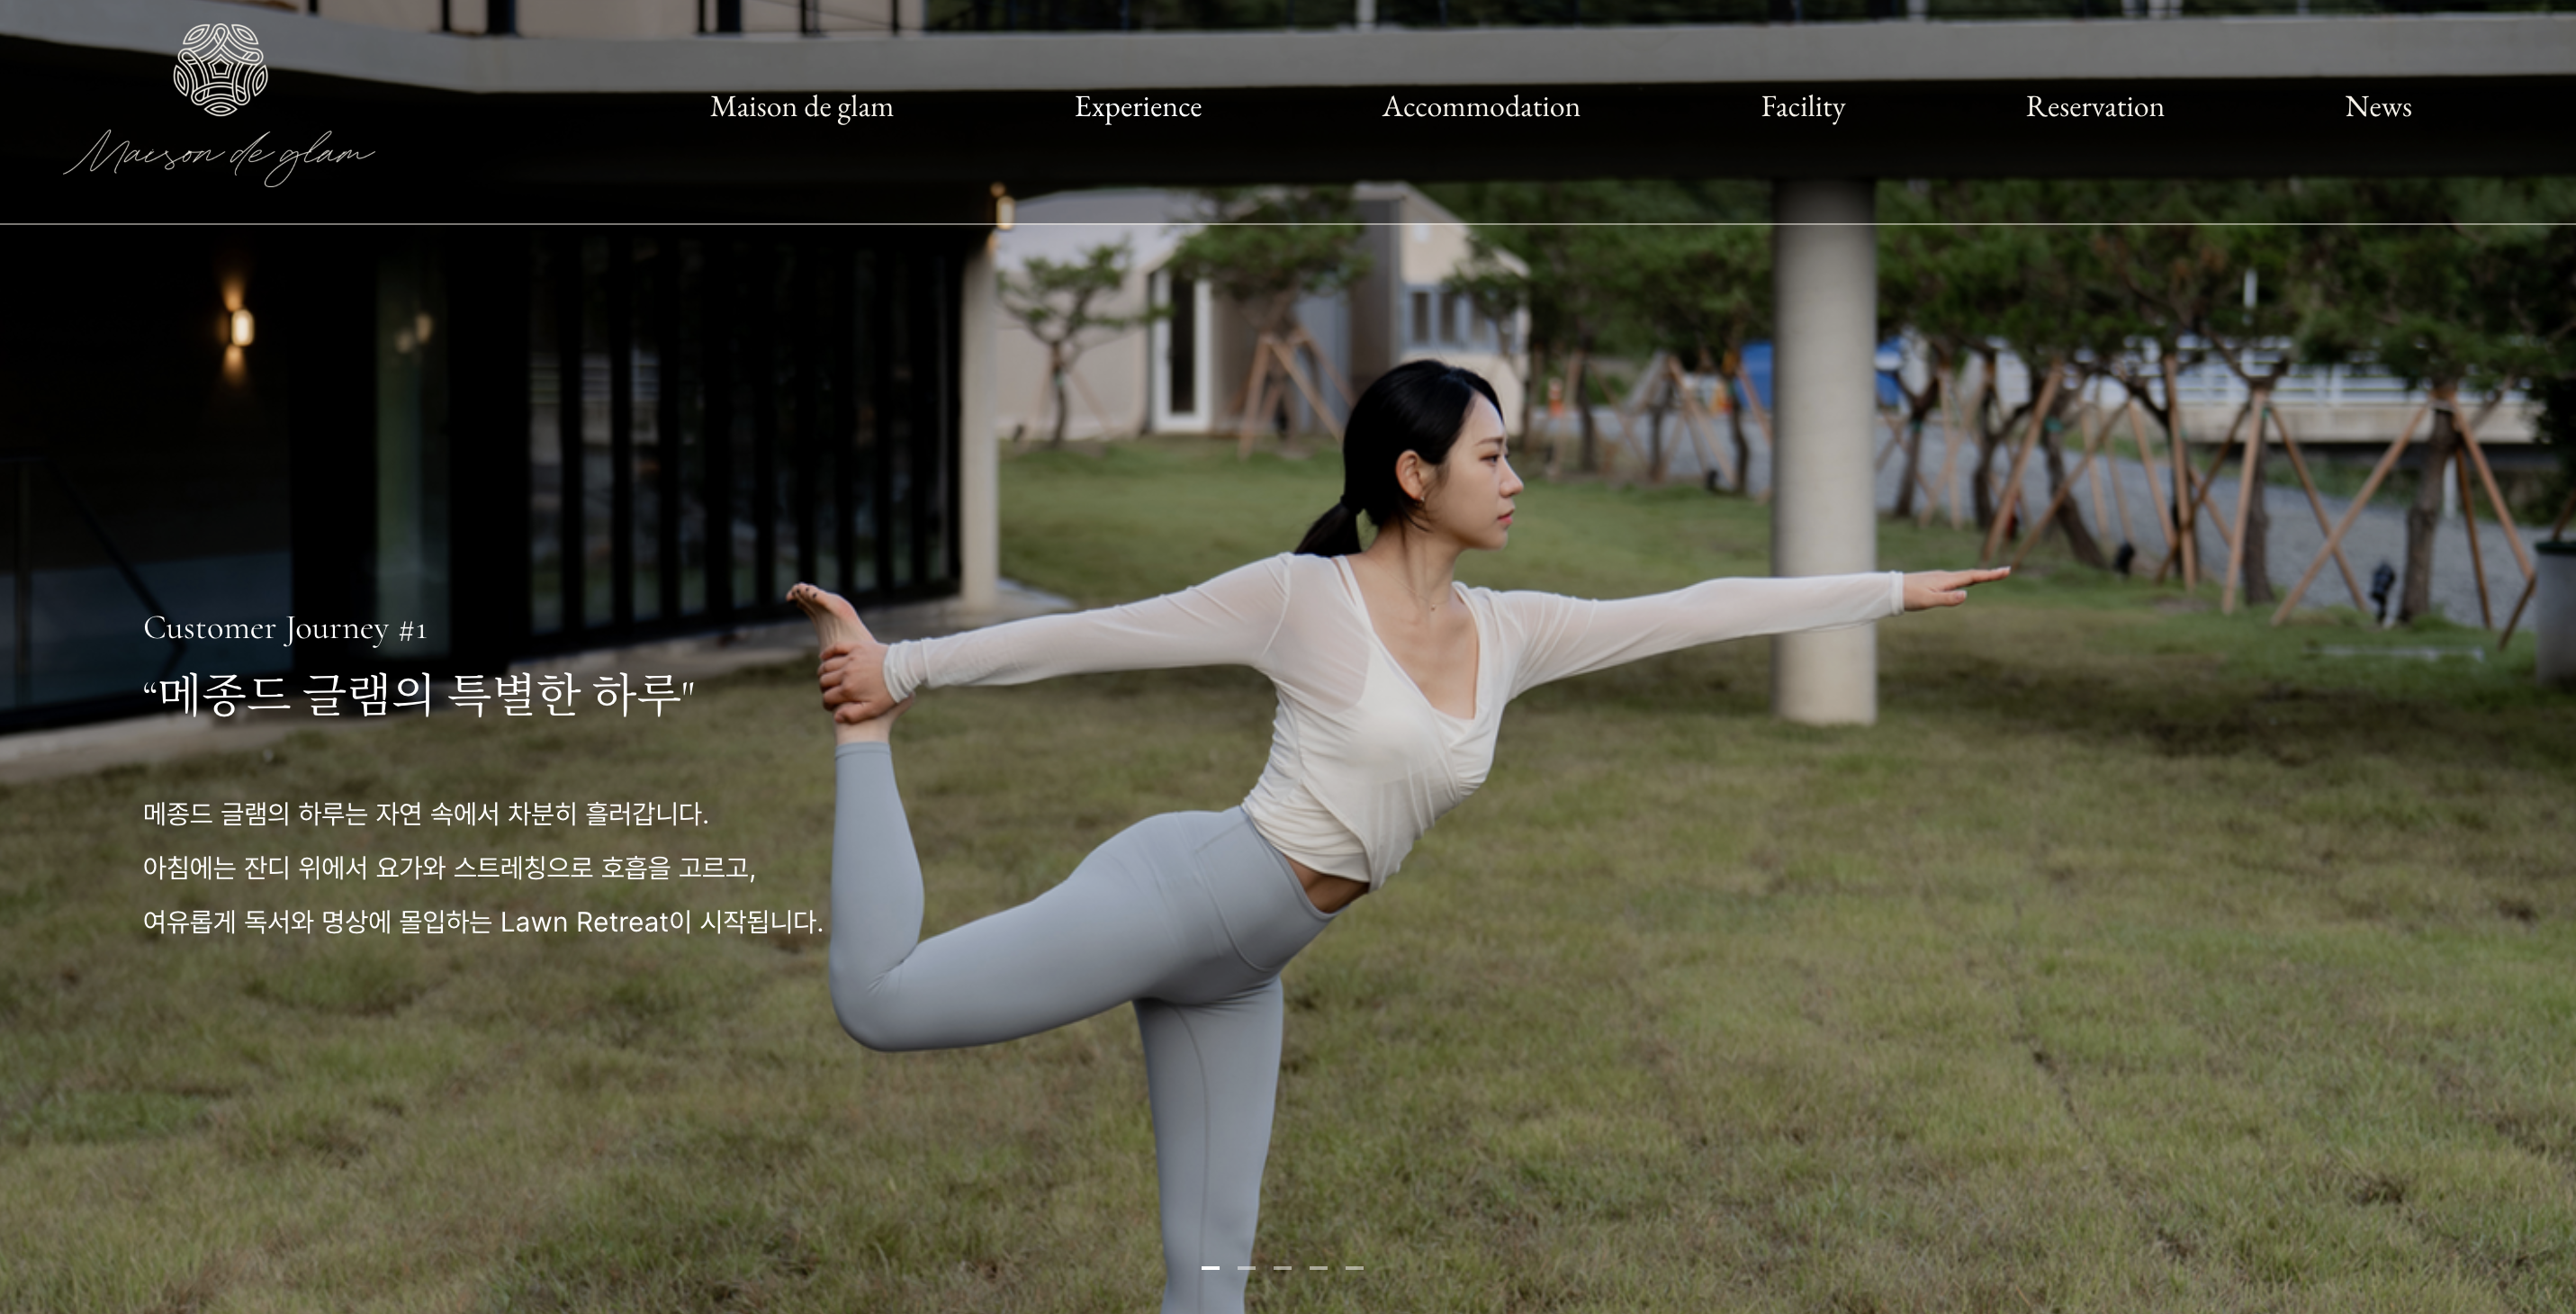Screen dimensions: 2576x1314
Task: Go to the Accommodation section
Action: 1480,107
